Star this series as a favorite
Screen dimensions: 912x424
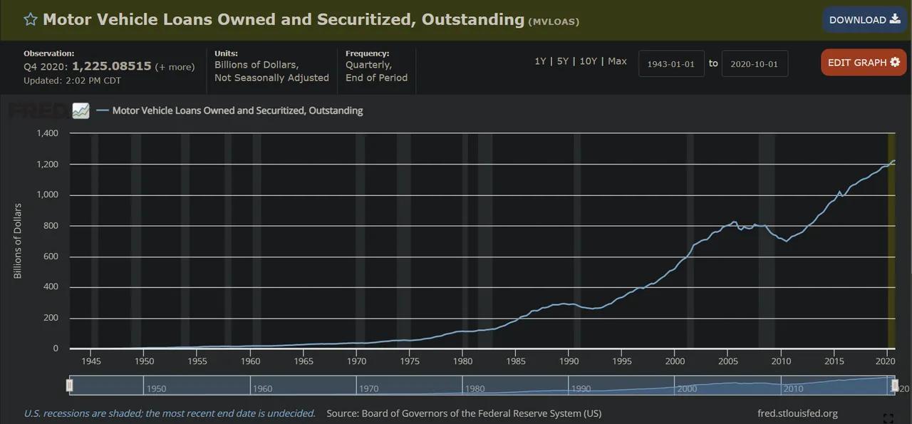pos(31,19)
